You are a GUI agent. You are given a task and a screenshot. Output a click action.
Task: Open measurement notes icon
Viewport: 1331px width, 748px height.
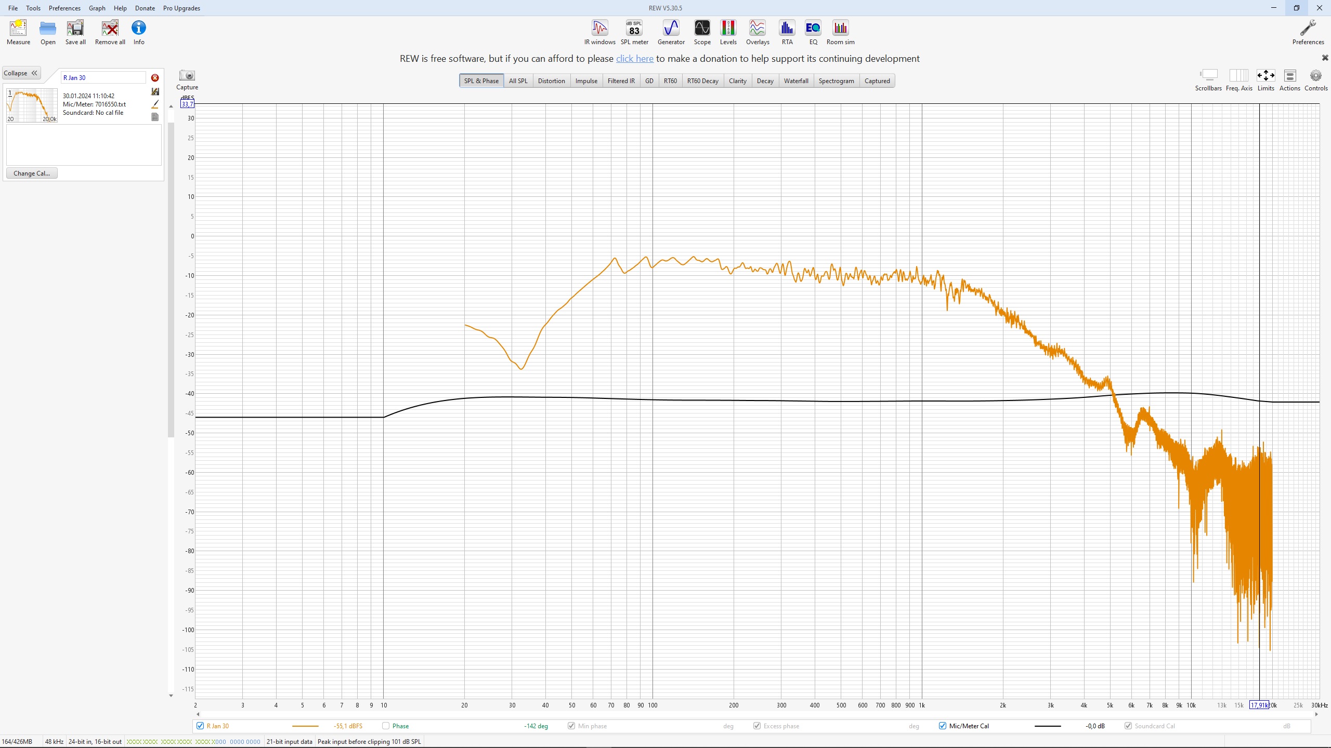[x=155, y=117]
